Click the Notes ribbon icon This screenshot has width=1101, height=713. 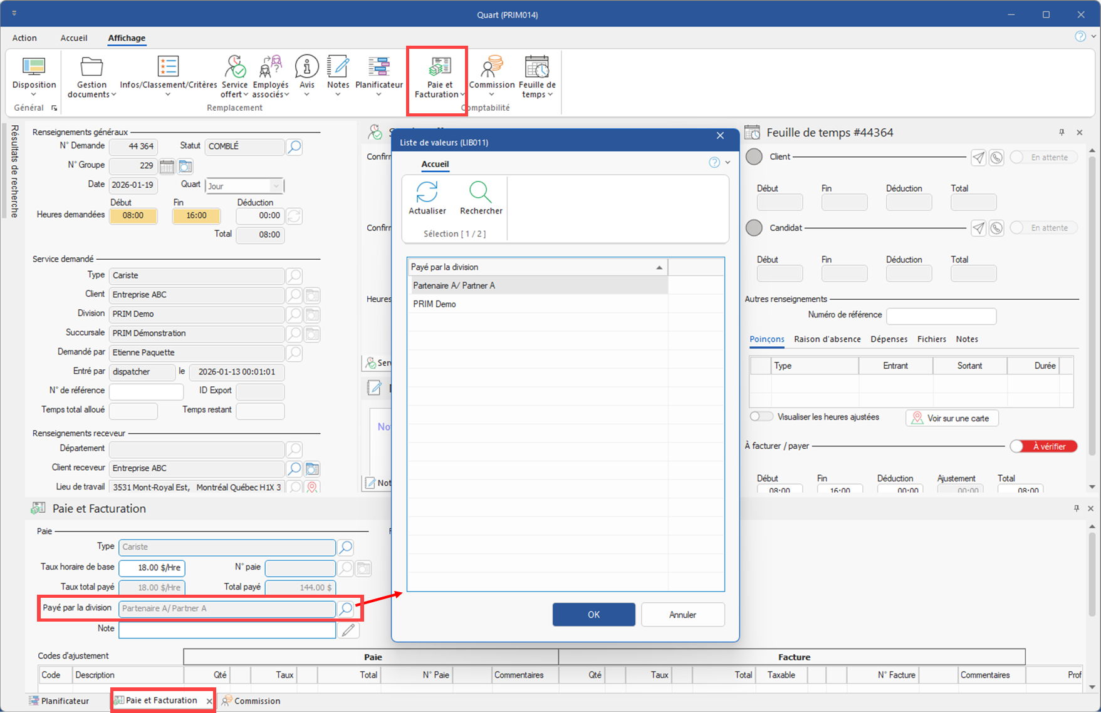pos(338,68)
